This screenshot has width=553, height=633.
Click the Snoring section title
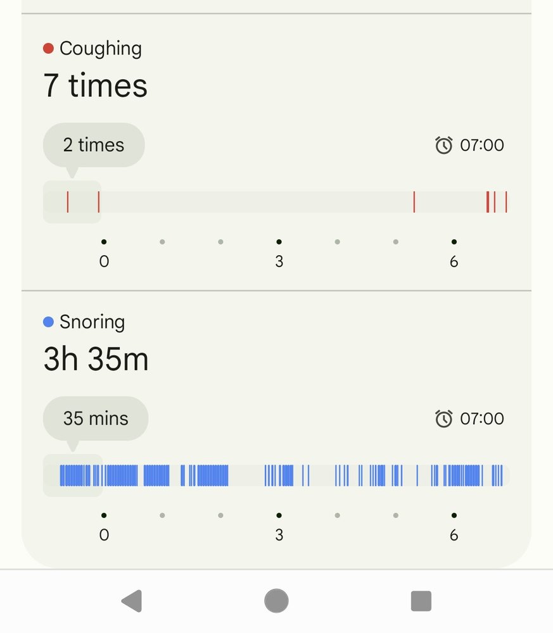[x=92, y=322]
